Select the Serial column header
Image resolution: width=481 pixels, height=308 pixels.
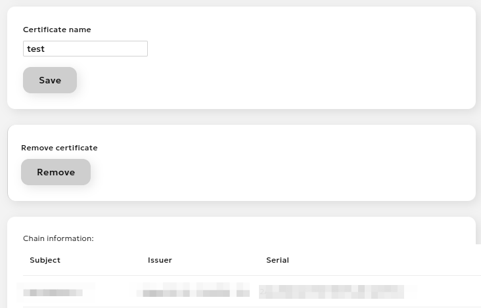[x=277, y=260]
